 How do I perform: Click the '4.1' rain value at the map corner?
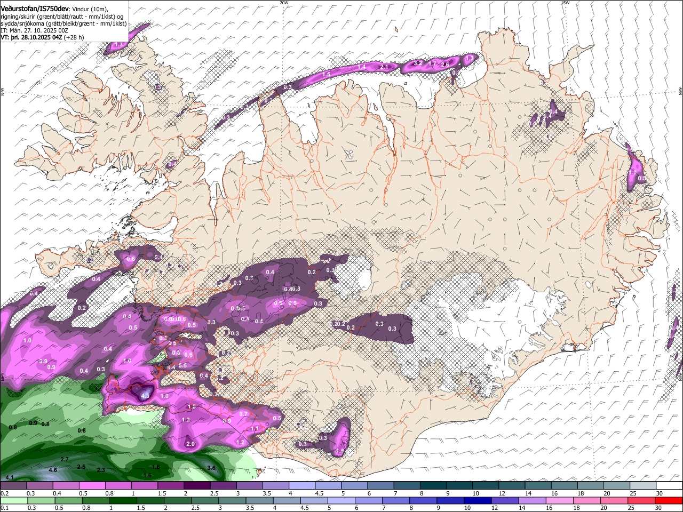pos(9,477)
